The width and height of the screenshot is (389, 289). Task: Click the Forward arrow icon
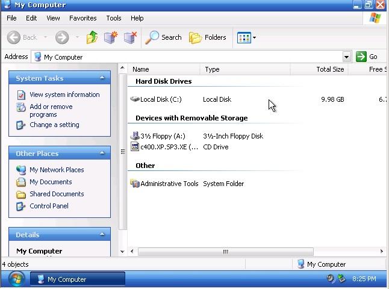(62, 37)
